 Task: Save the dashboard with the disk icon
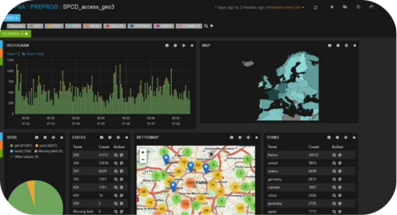pos(358,7)
